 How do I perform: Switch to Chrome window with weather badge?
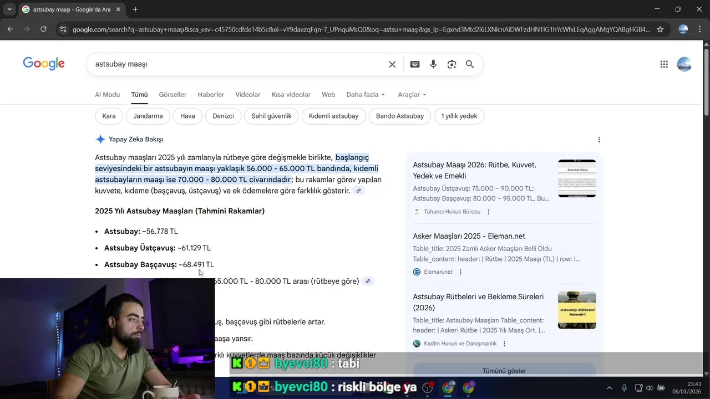[448, 387]
